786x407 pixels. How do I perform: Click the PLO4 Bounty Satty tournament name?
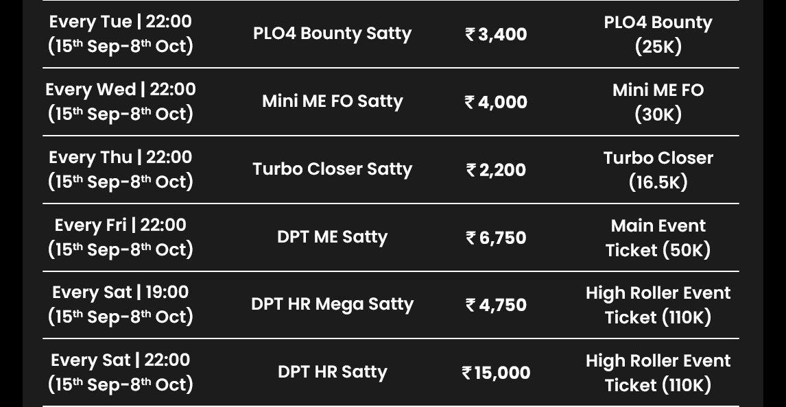(x=333, y=34)
